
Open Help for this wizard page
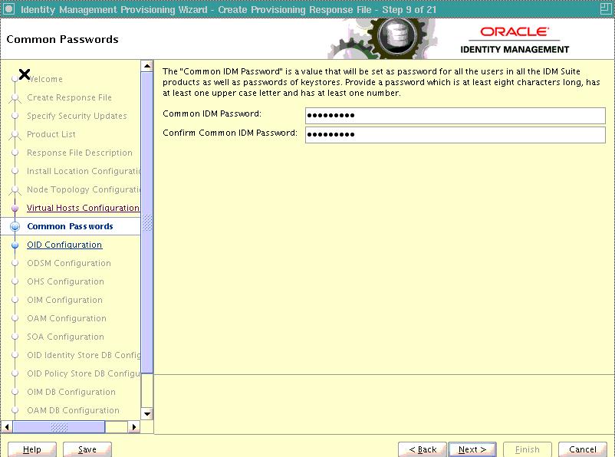31,449
